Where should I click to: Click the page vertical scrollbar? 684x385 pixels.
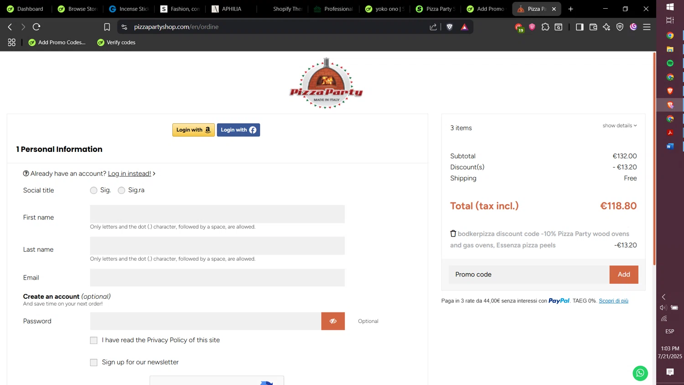coord(654,160)
